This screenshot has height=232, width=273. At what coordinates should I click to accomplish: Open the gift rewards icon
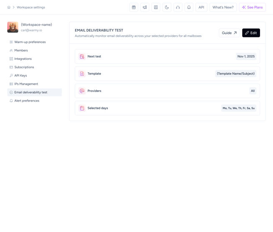pyautogui.click(x=134, y=7)
